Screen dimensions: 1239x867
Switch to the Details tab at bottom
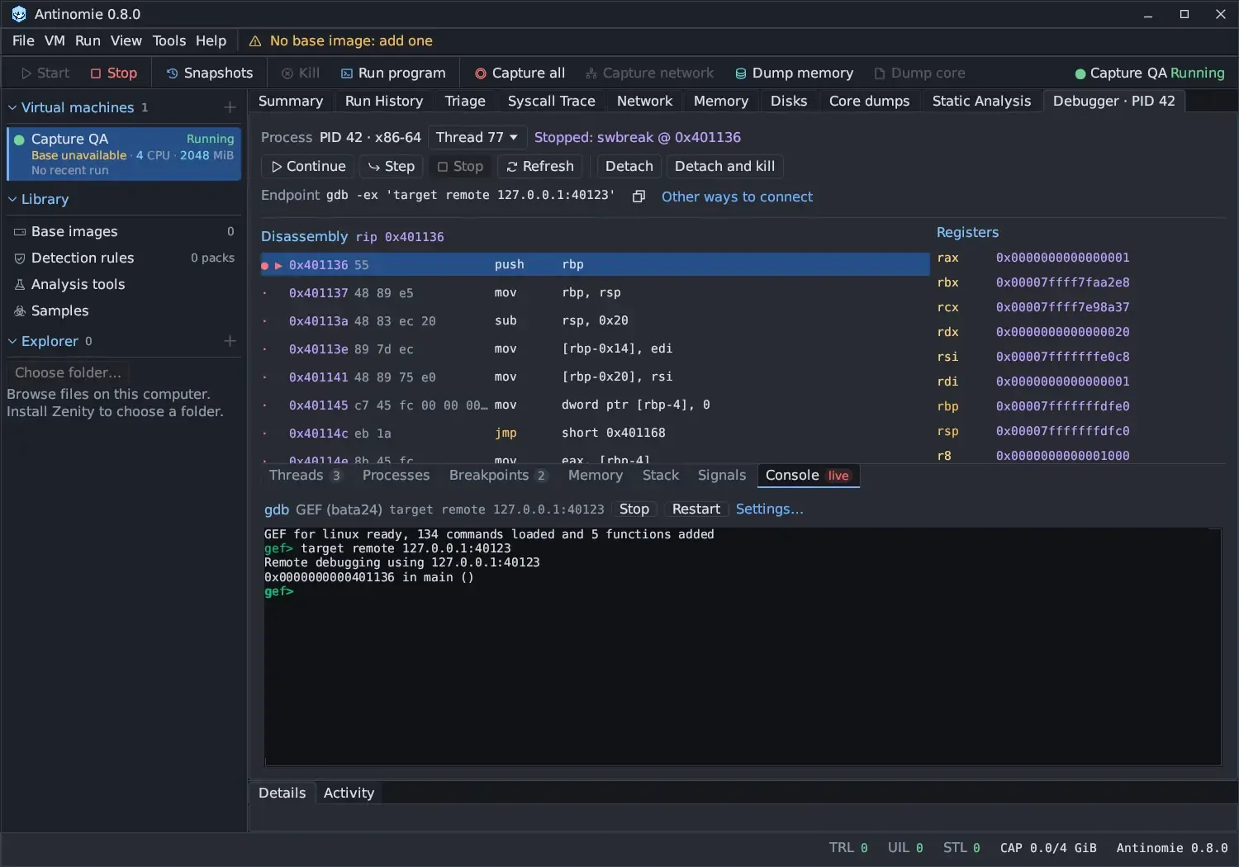(x=282, y=793)
